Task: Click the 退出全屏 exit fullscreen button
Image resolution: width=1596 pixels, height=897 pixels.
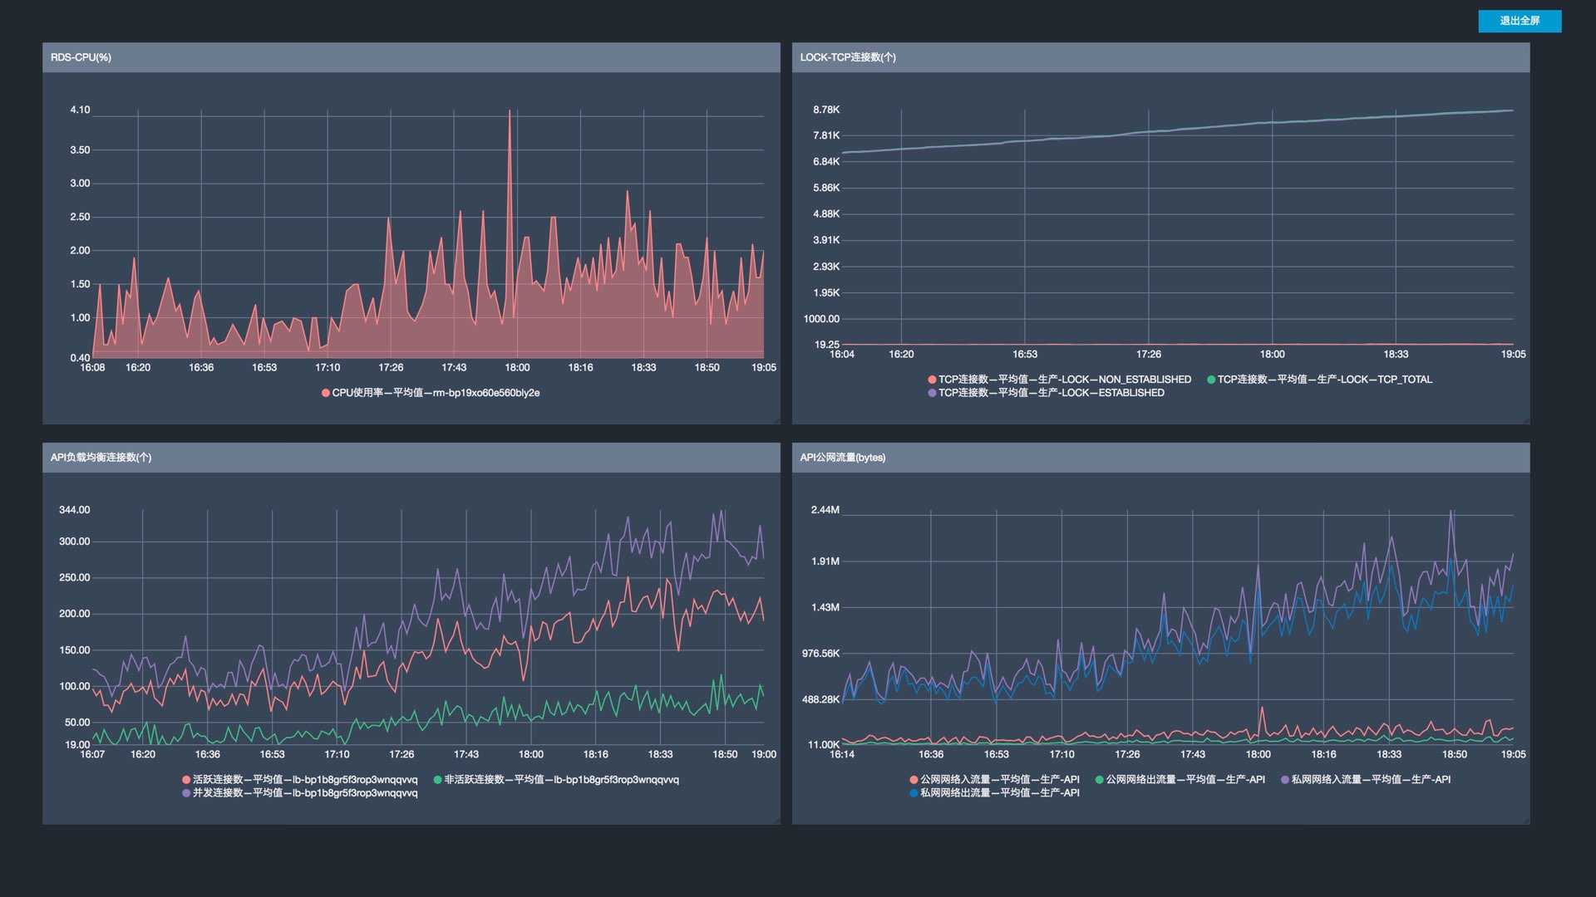Action: pos(1520,21)
